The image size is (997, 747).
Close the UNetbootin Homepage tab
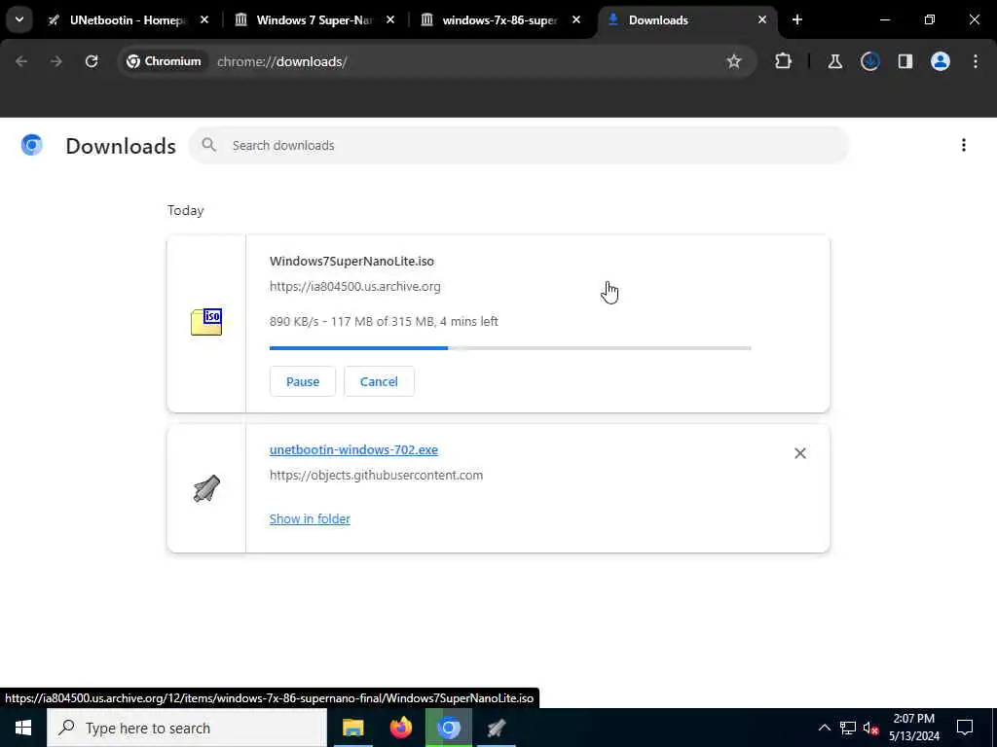pos(204,20)
